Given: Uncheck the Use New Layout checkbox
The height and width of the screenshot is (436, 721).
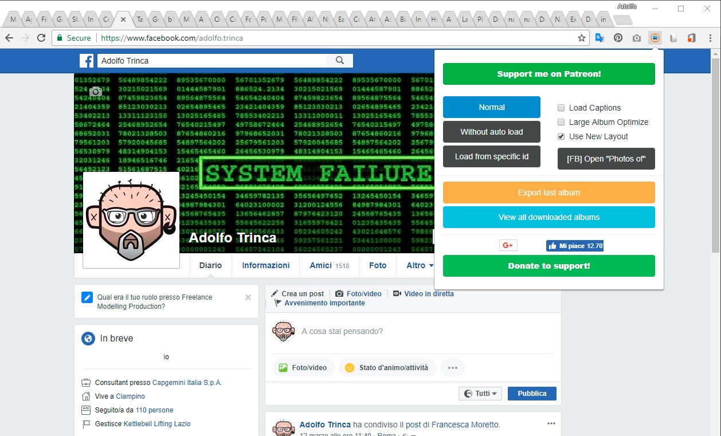Looking at the screenshot, I should click(562, 136).
